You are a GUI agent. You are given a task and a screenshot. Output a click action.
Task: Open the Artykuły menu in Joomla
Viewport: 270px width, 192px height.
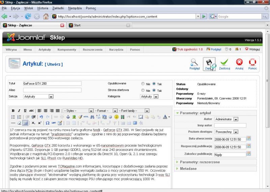(45, 50)
